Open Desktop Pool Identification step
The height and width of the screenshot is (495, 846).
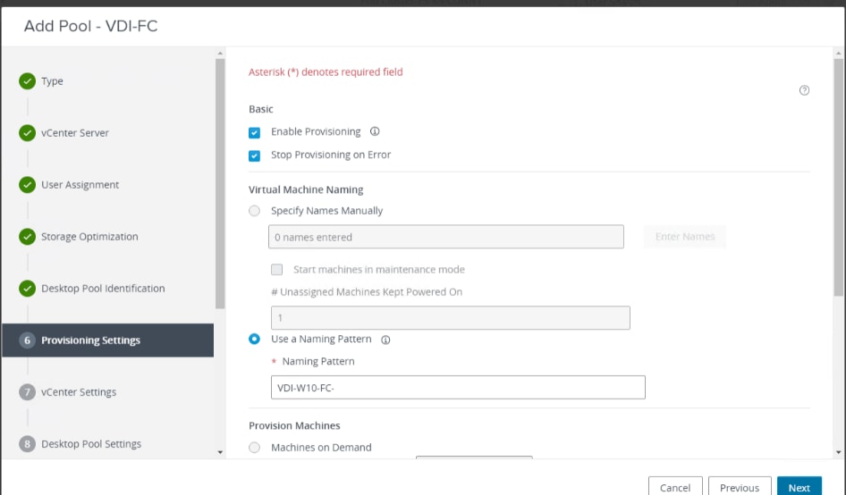(103, 289)
